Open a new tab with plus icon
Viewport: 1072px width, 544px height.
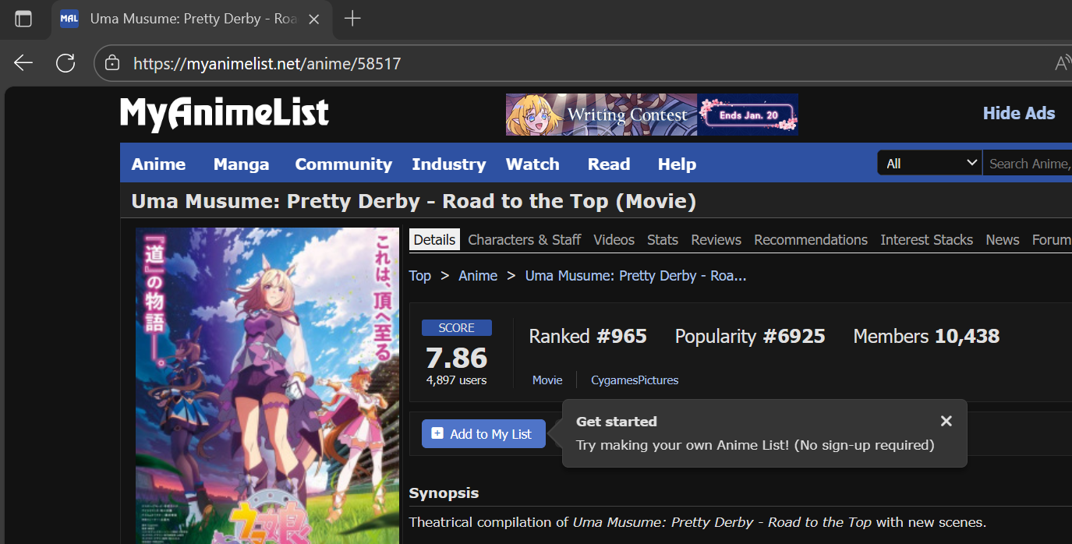tap(352, 19)
